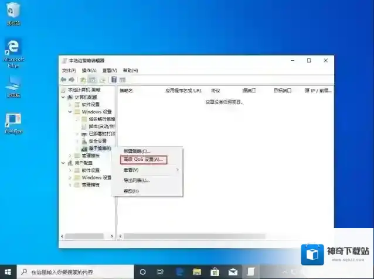Viewport: 374px width, 279px height.
Task: Click the 策略名 column header
Action: (127, 91)
